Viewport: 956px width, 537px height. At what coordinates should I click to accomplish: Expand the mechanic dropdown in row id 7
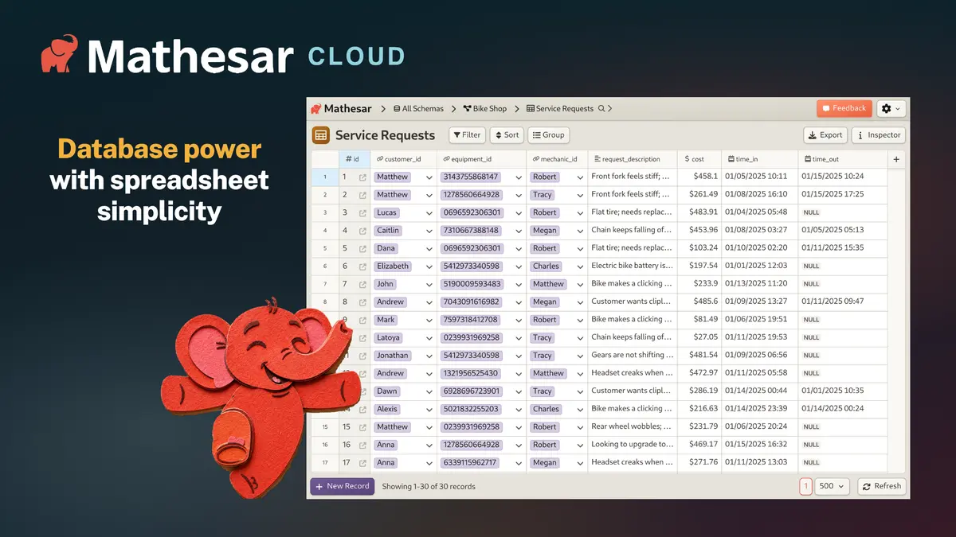(580, 284)
